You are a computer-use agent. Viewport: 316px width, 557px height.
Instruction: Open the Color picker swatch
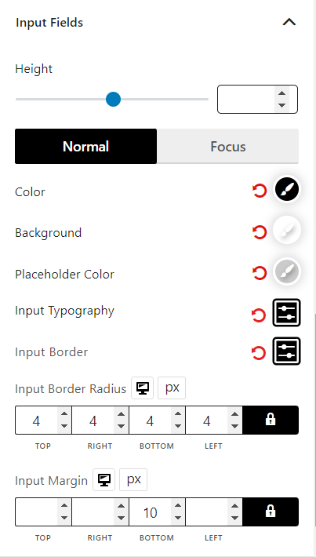click(287, 189)
